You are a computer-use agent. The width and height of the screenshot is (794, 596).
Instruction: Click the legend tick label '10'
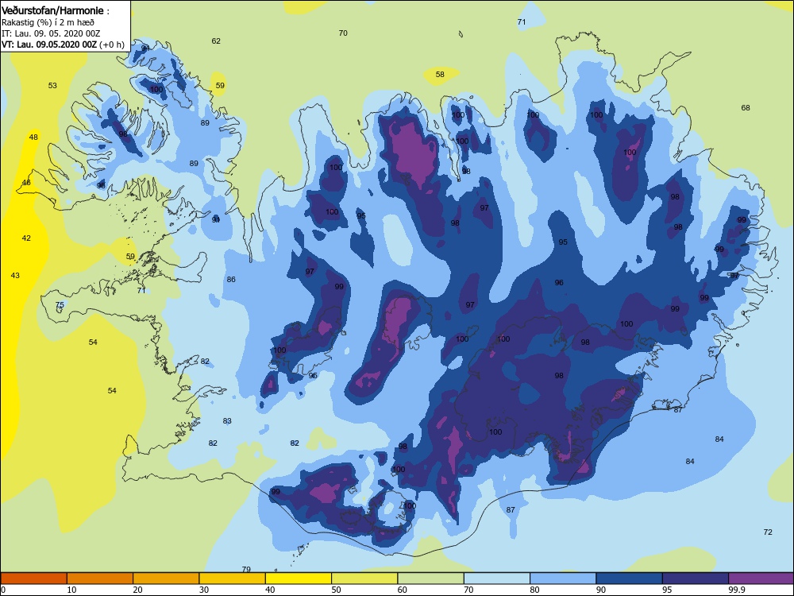pyautogui.click(x=71, y=590)
